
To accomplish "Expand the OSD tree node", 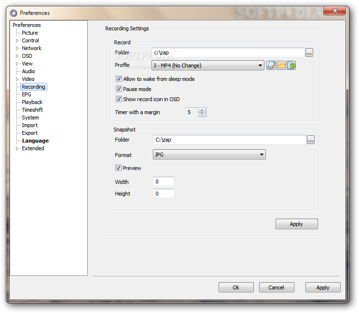I will click(x=17, y=56).
